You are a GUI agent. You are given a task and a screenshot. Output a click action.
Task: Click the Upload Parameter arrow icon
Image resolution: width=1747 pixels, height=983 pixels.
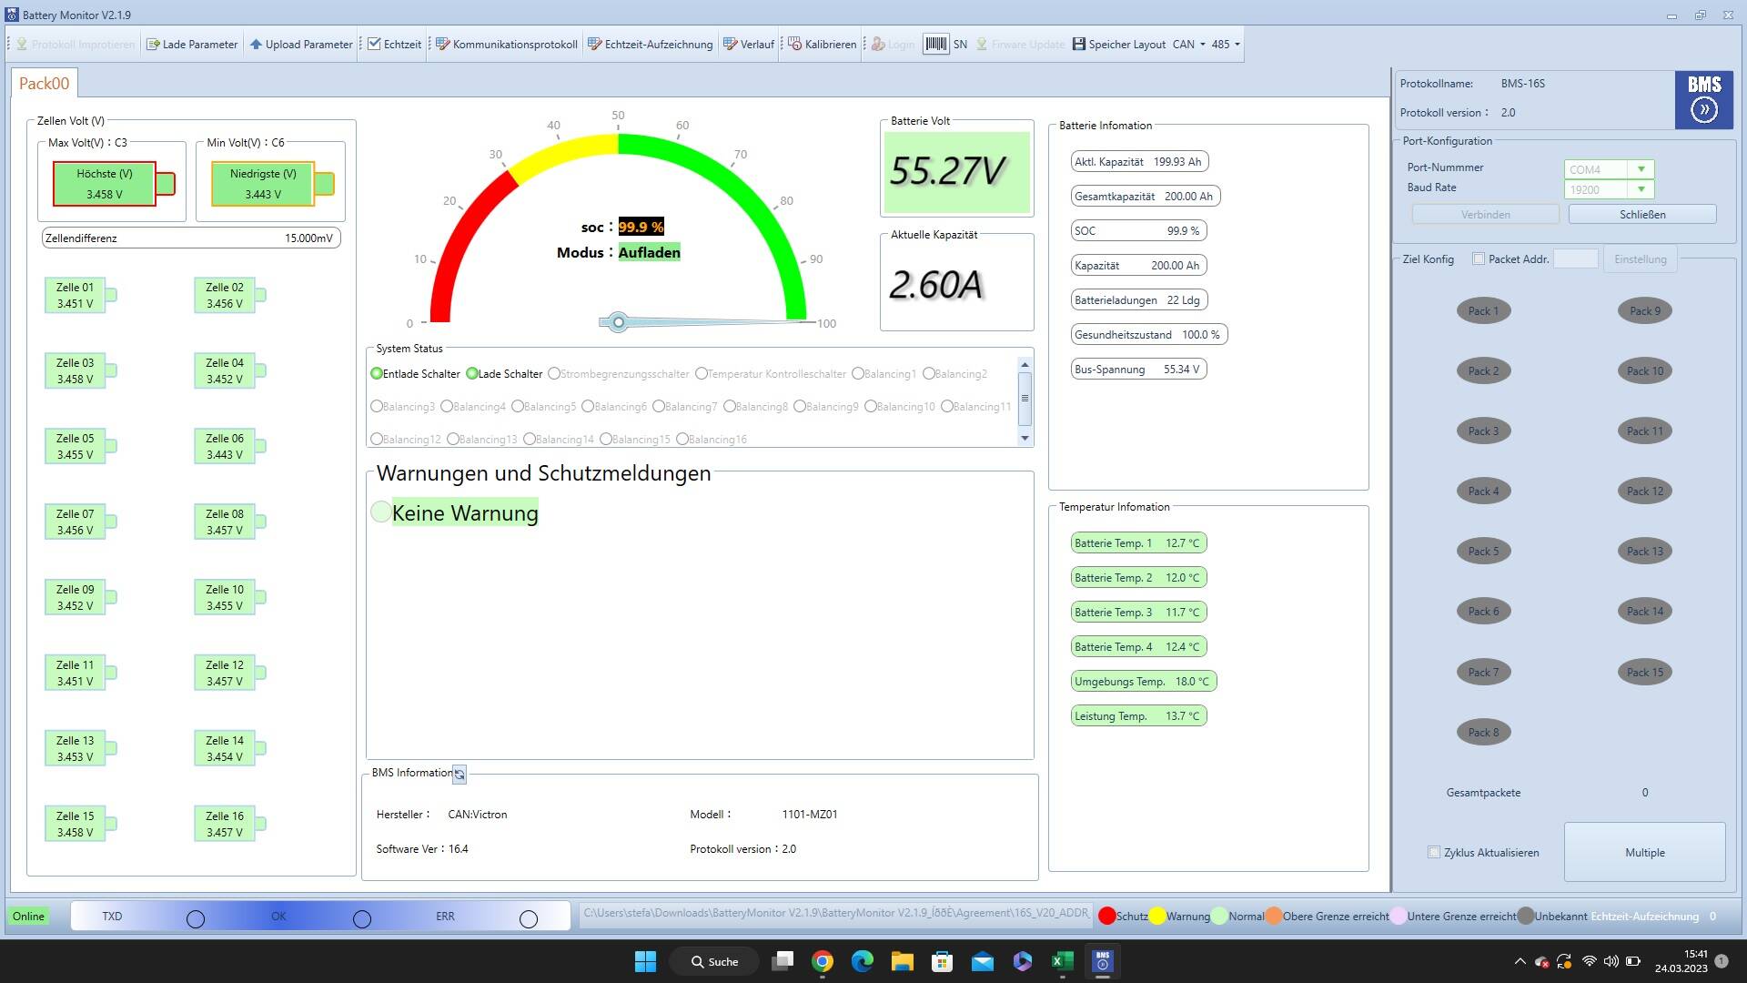pyautogui.click(x=256, y=44)
